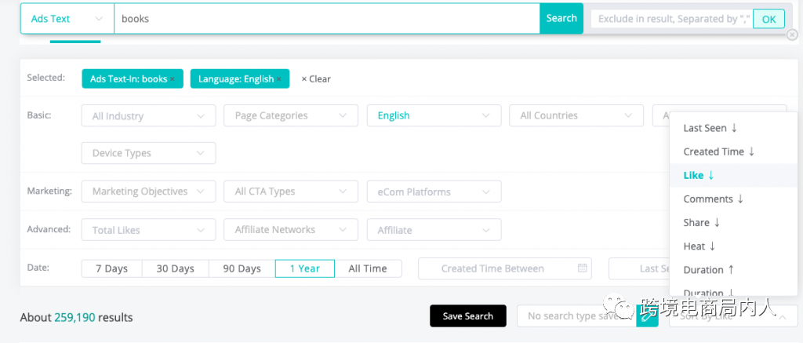Choose Comments descending sort option
This screenshot has height=343, width=803.
pos(713,199)
